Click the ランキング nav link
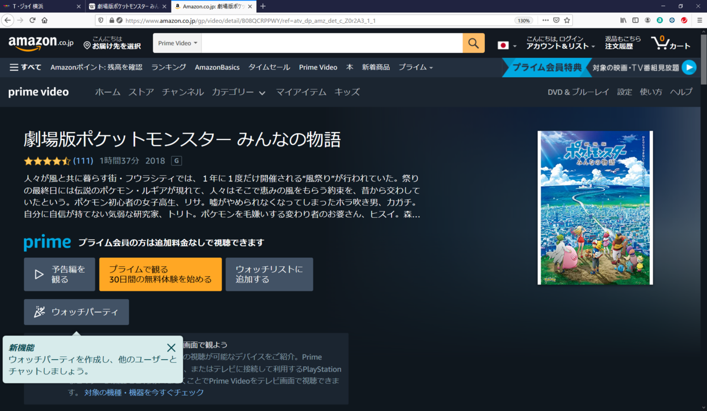Viewport: 707px width, 411px height. (x=169, y=67)
